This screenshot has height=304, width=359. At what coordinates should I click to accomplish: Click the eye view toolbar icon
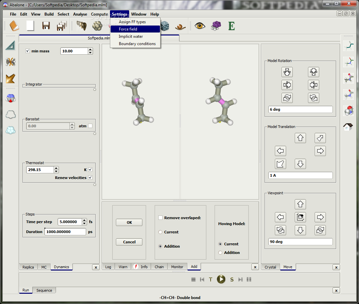point(200,26)
